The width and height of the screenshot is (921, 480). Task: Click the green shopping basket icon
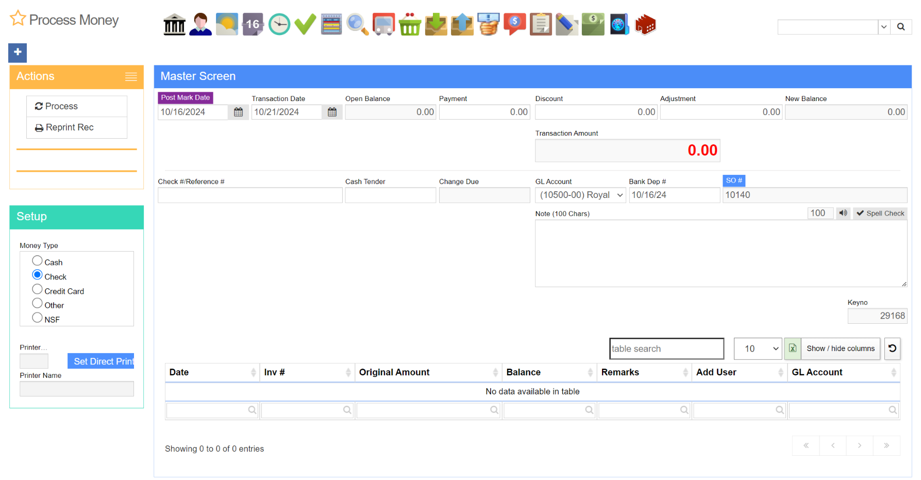[x=410, y=24]
